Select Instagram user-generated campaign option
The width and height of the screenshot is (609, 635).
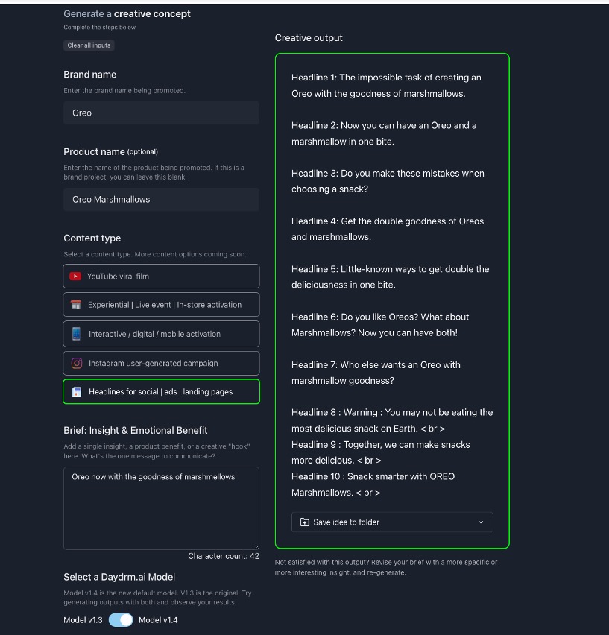click(x=161, y=364)
